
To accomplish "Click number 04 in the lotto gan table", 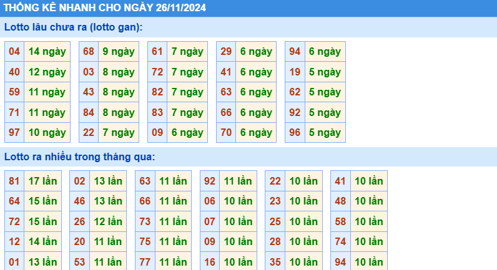I will pos(14,52).
